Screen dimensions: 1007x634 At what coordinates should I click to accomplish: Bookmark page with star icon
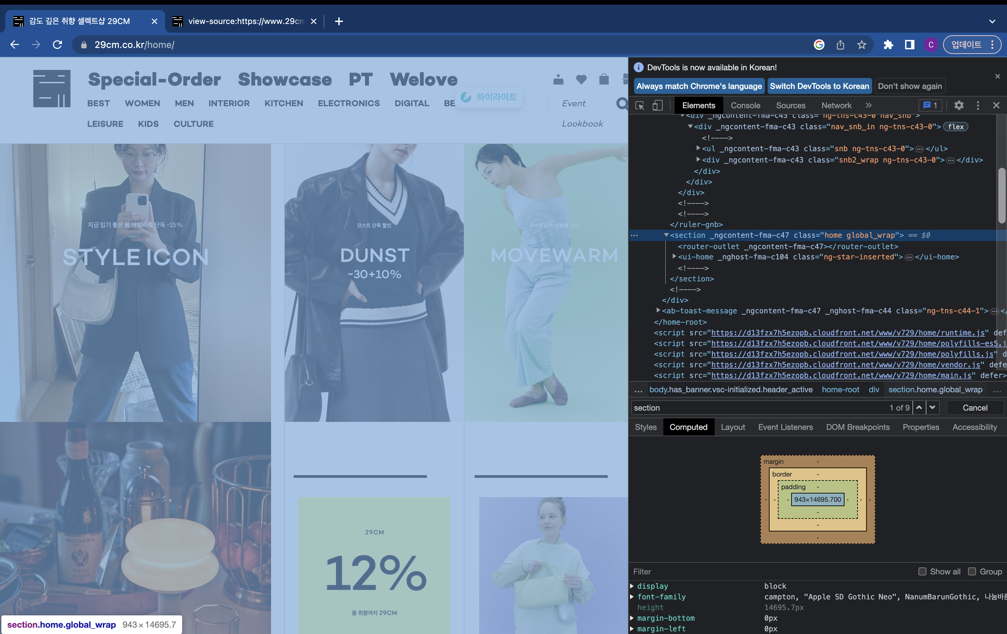point(861,45)
